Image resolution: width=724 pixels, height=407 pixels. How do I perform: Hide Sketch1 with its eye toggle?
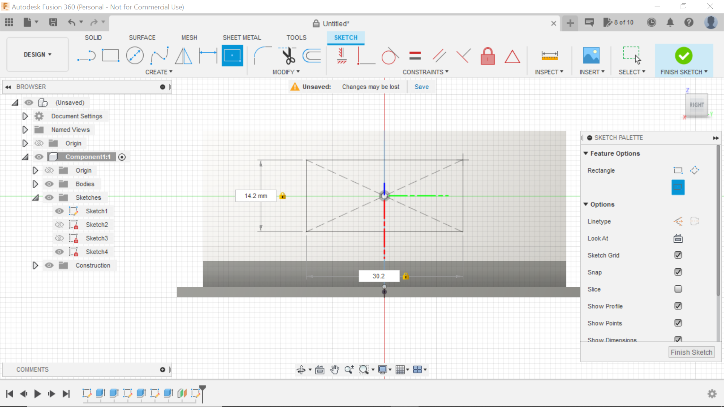pos(59,211)
